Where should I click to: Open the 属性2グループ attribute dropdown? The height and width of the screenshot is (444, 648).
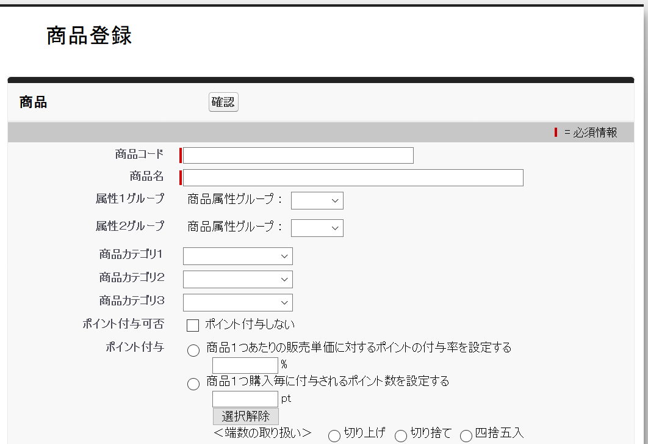coord(317,227)
